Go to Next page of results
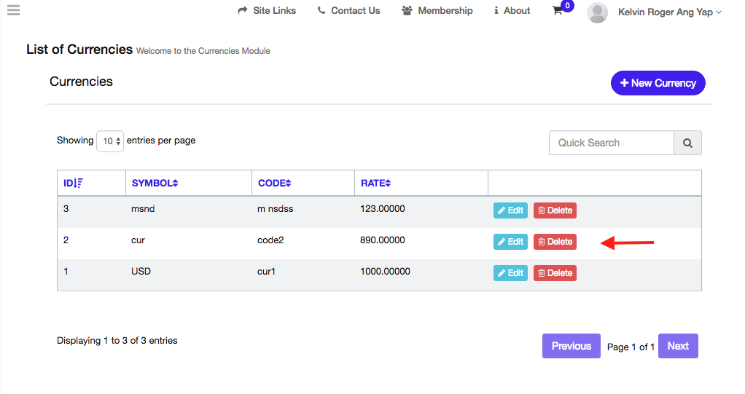The width and height of the screenshot is (745, 394). (x=677, y=346)
